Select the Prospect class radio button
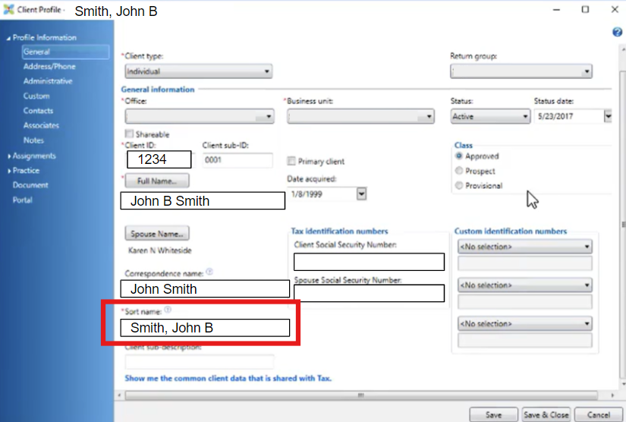The height and width of the screenshot is (422, 626). tap(459, 171)
